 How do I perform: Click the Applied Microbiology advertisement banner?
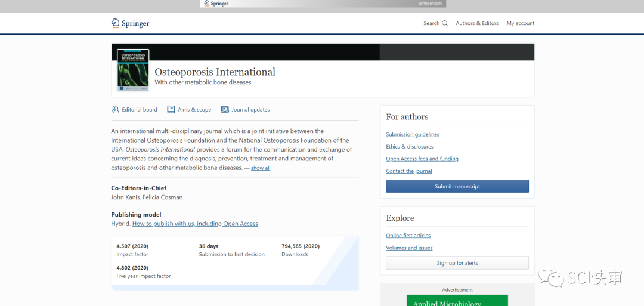pos(457,301)
